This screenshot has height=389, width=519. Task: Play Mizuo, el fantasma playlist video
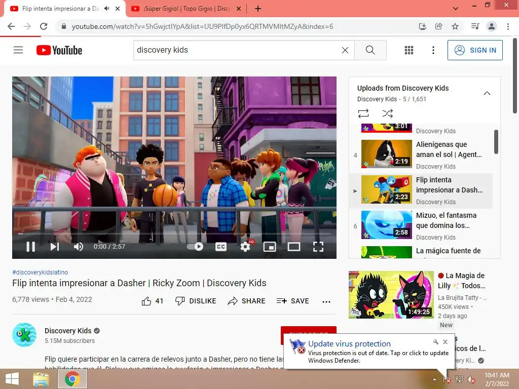[x=421, y=225]
